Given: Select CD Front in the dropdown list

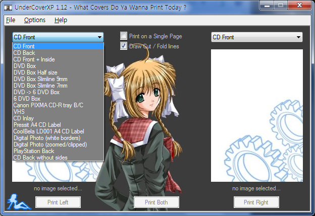Looking at the screenshot, I should click(58, 46).
